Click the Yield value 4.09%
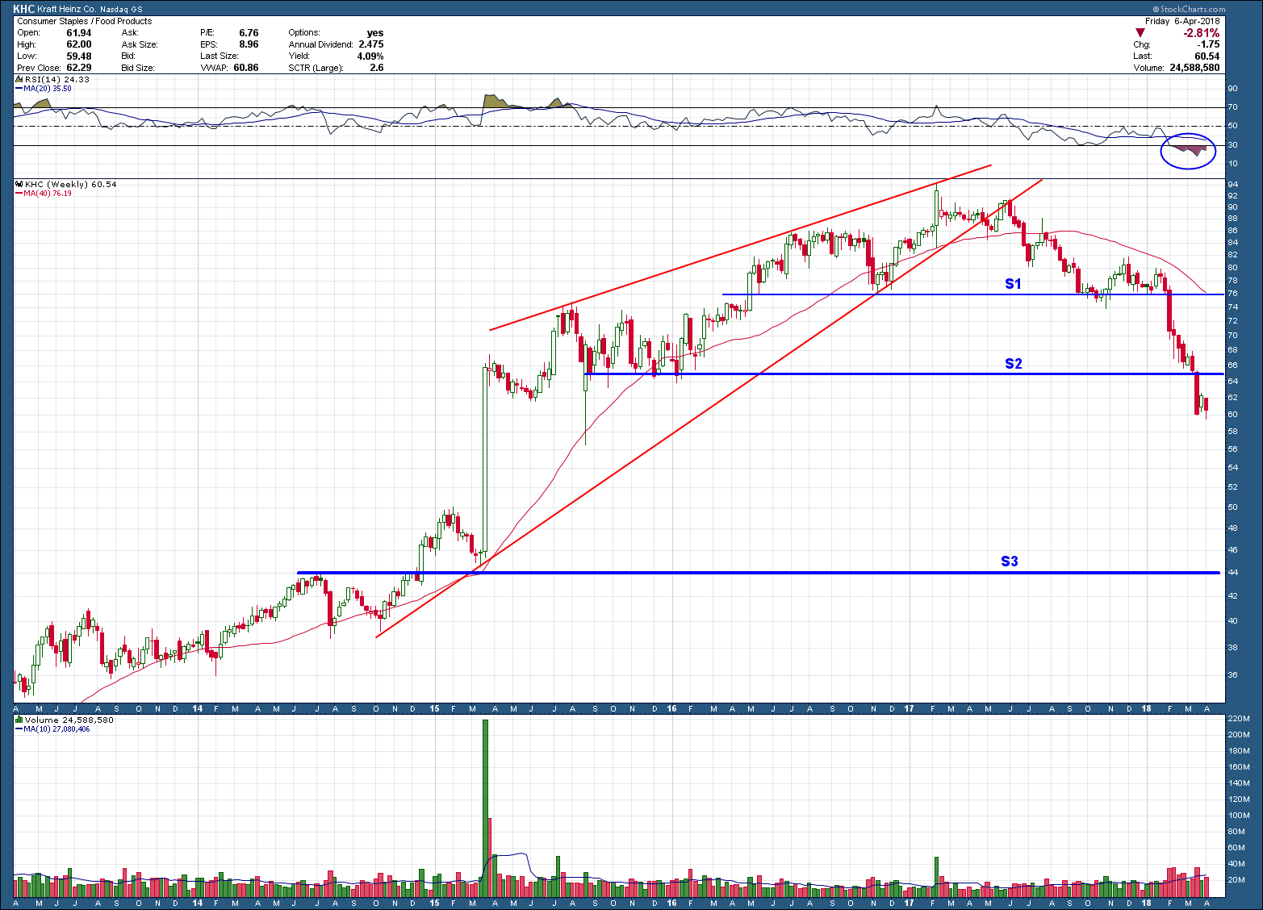1263x910 pixels. pyautogui.click(x=370, y=56)
